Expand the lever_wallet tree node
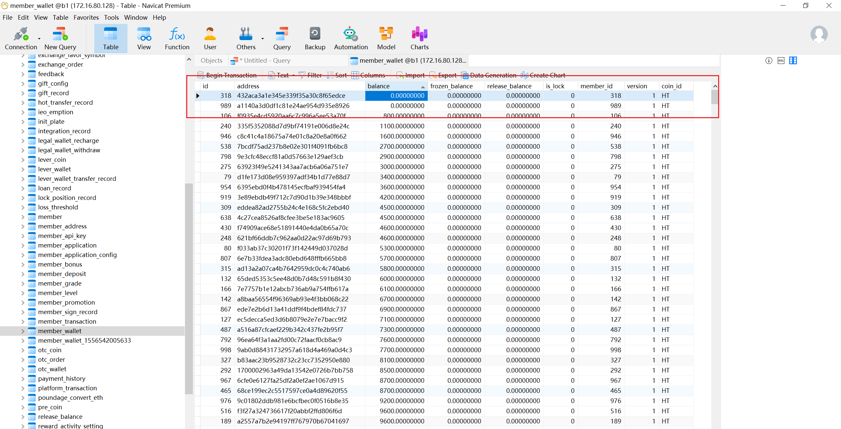 [23, 169]
